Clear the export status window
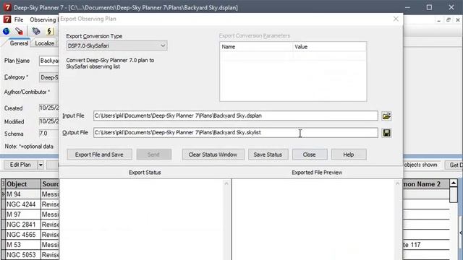463x260 pixels. click(213, 155)
